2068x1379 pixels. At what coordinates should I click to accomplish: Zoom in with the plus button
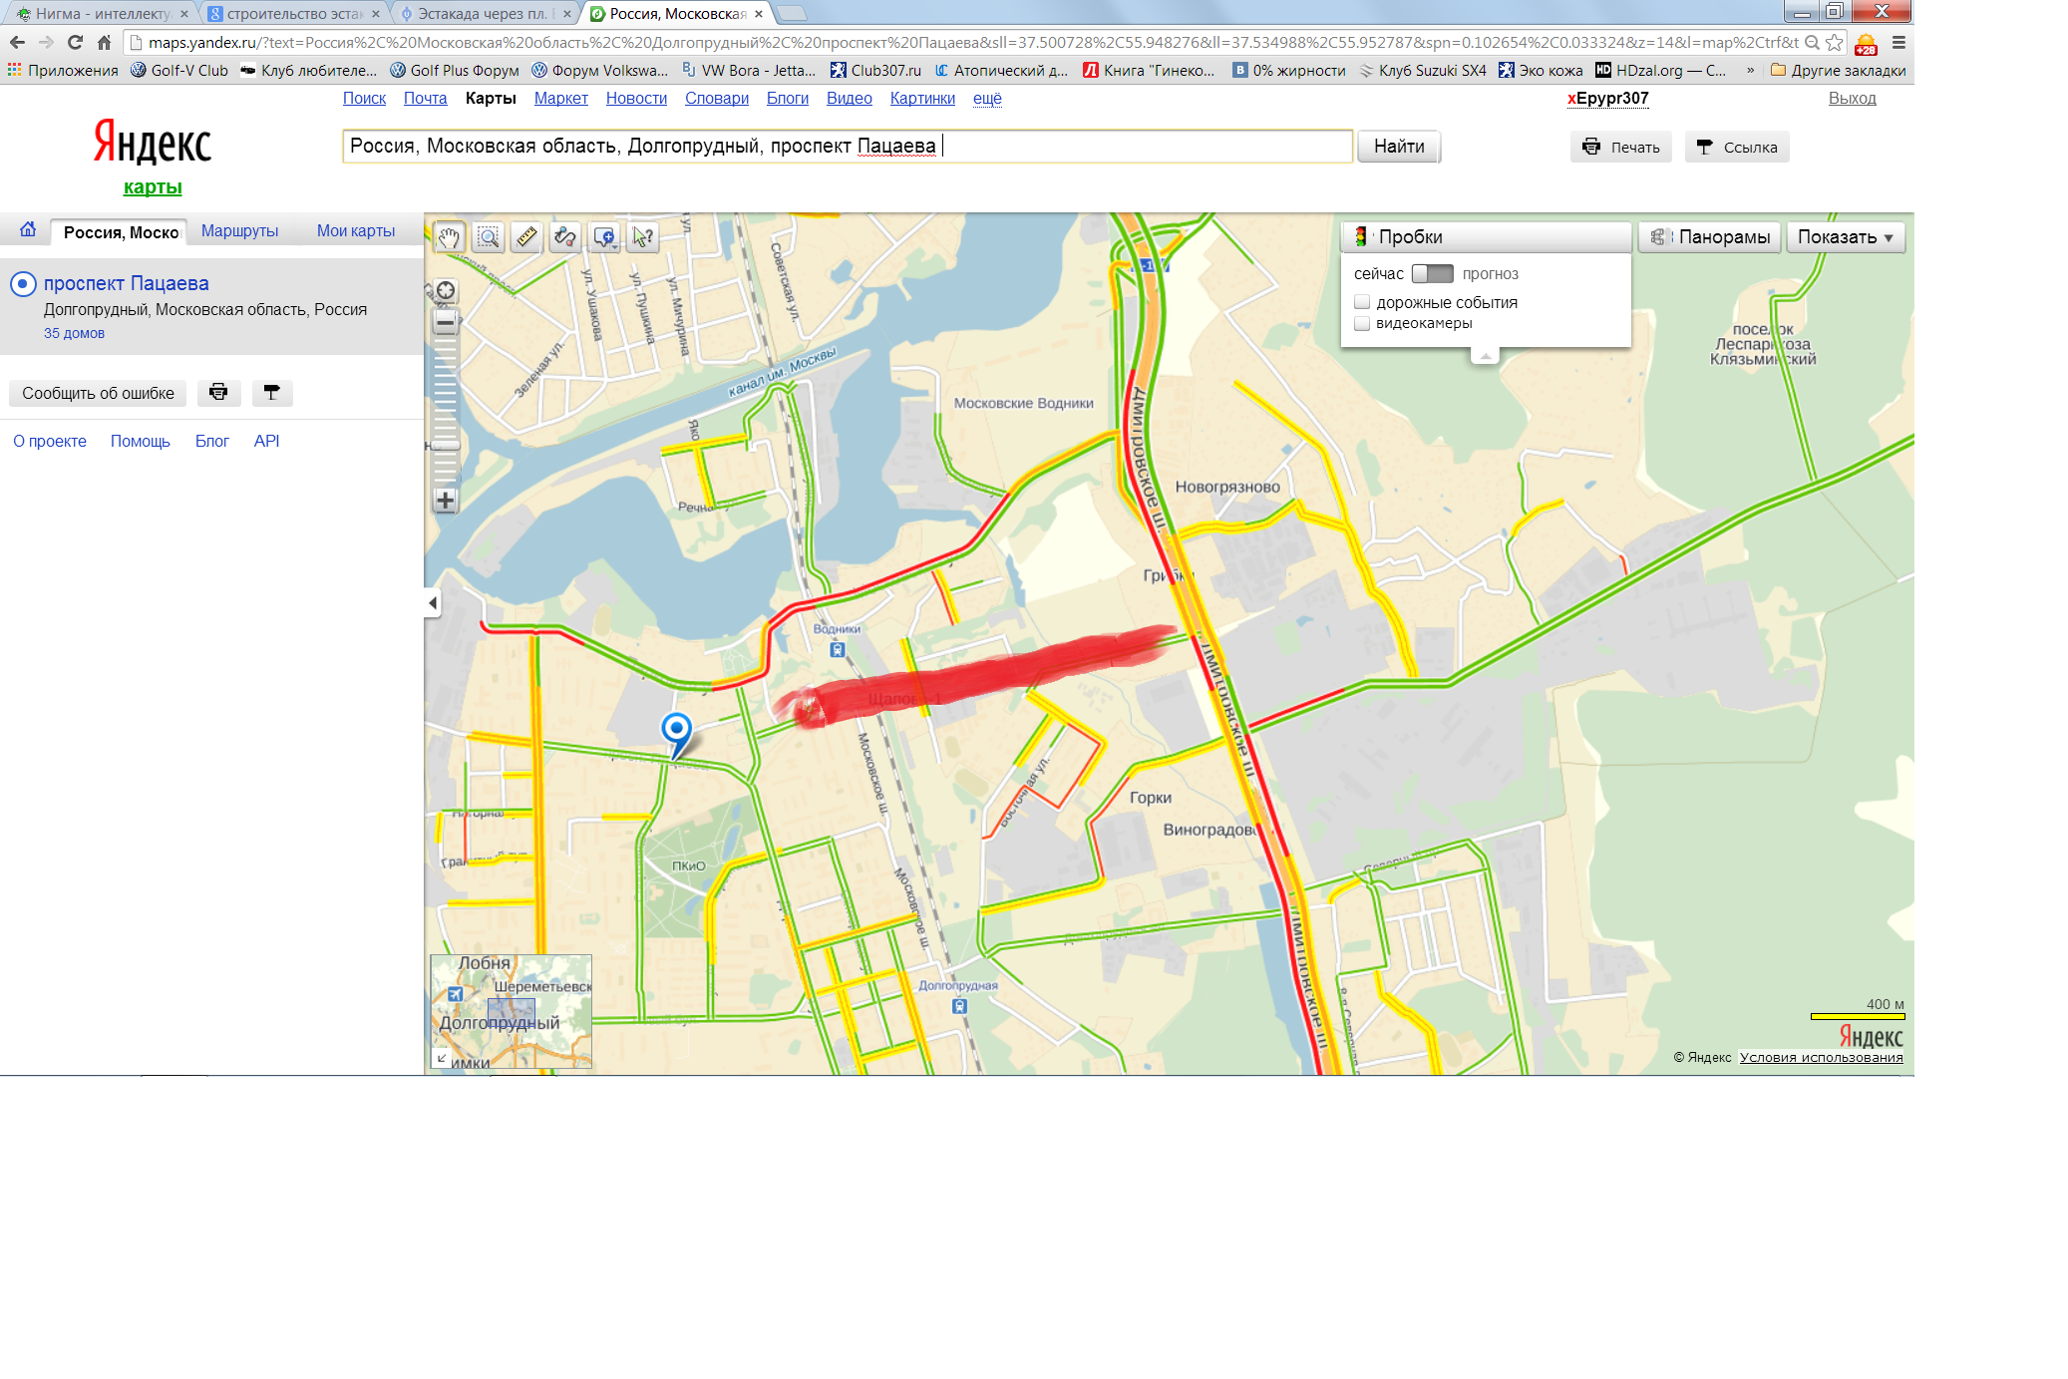coord(446,501)
